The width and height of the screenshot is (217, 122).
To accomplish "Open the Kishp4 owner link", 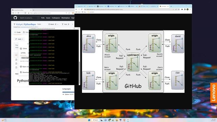I will (x=19, y=24).
